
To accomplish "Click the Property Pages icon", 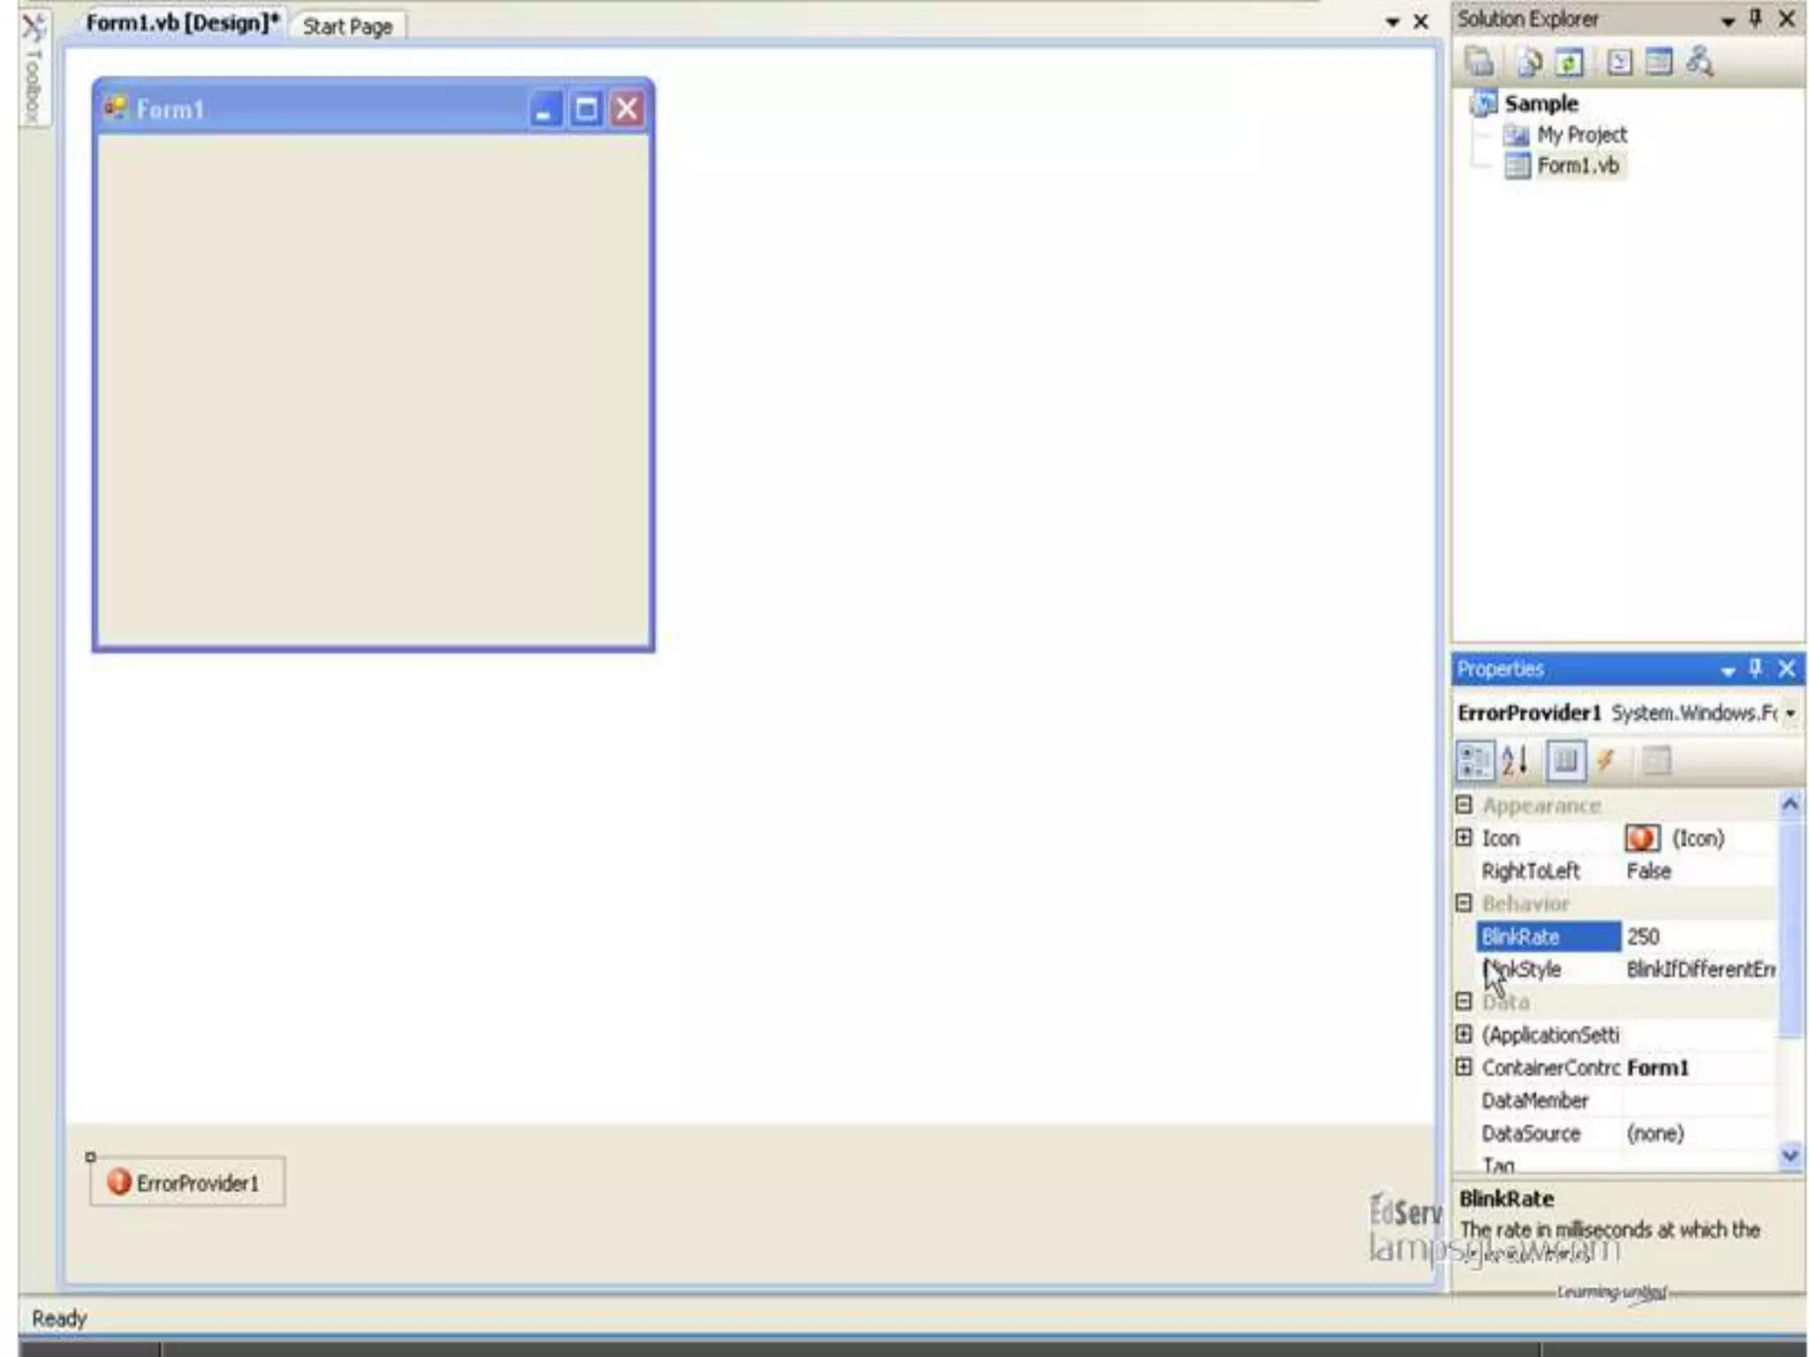I will pos(1656,761).
